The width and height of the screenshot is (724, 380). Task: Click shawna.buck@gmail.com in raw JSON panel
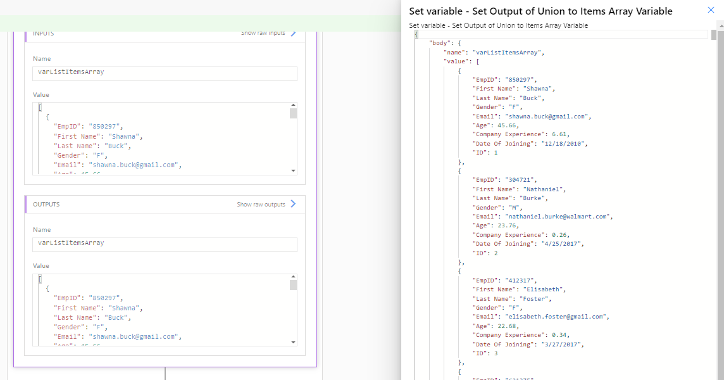click(547, 117)
